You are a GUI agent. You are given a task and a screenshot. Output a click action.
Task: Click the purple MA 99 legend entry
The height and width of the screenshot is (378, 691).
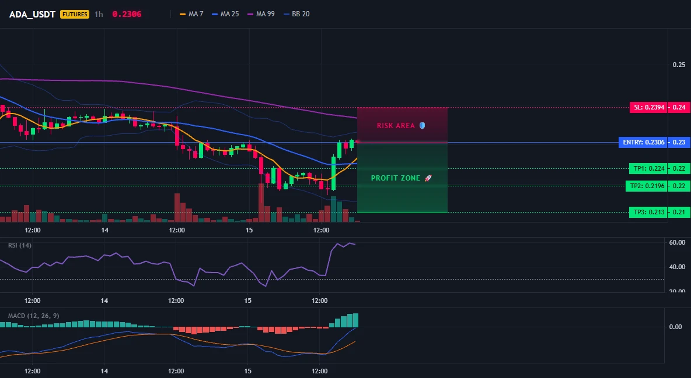point(261,14)
